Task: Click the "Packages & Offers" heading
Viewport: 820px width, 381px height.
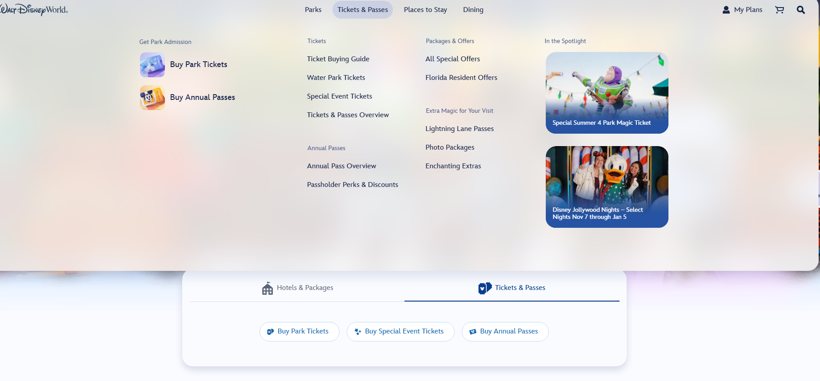Action: click(x=450, y=41)
